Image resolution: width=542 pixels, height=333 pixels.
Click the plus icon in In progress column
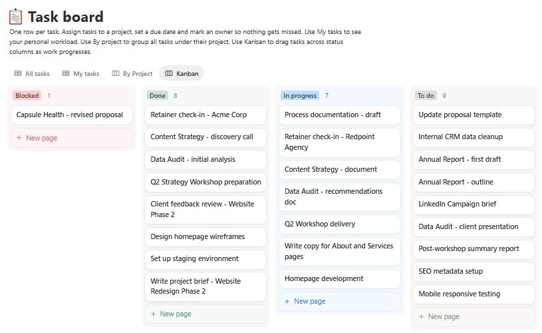(x=287, y=302)
